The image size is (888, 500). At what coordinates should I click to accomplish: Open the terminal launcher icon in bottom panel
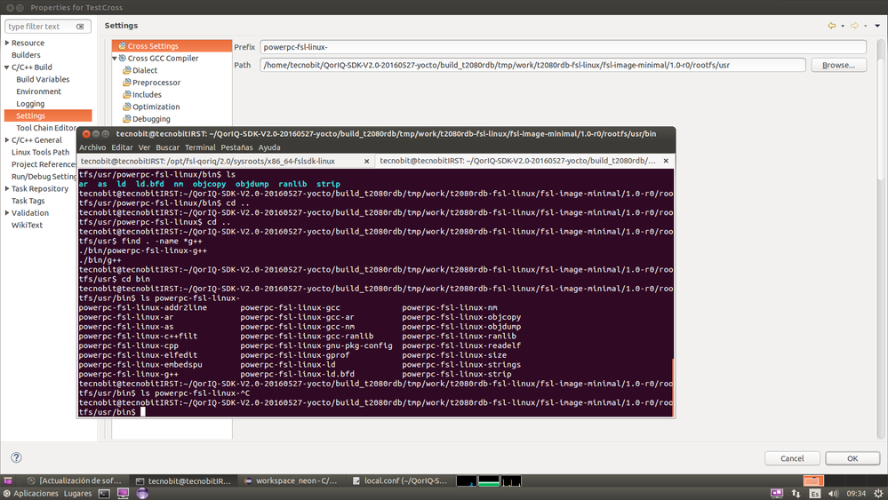104,493
